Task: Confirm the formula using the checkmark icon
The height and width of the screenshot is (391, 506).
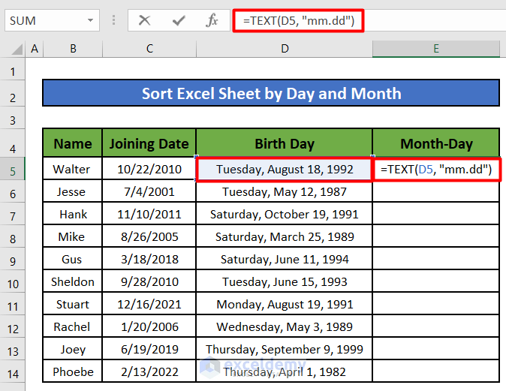Action: tap(179, 21)
